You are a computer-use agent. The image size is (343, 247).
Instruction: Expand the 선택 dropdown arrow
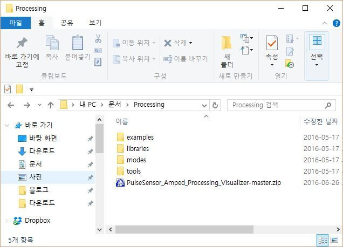click(317, 65)
